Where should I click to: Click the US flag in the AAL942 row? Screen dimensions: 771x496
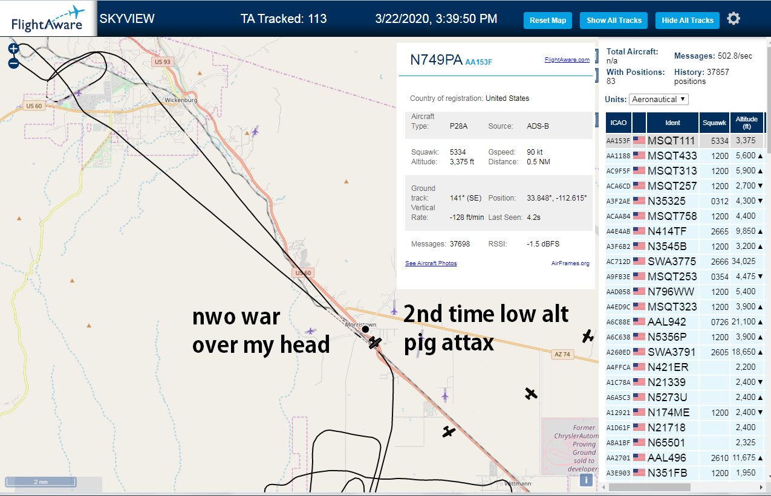click(639, 322)
